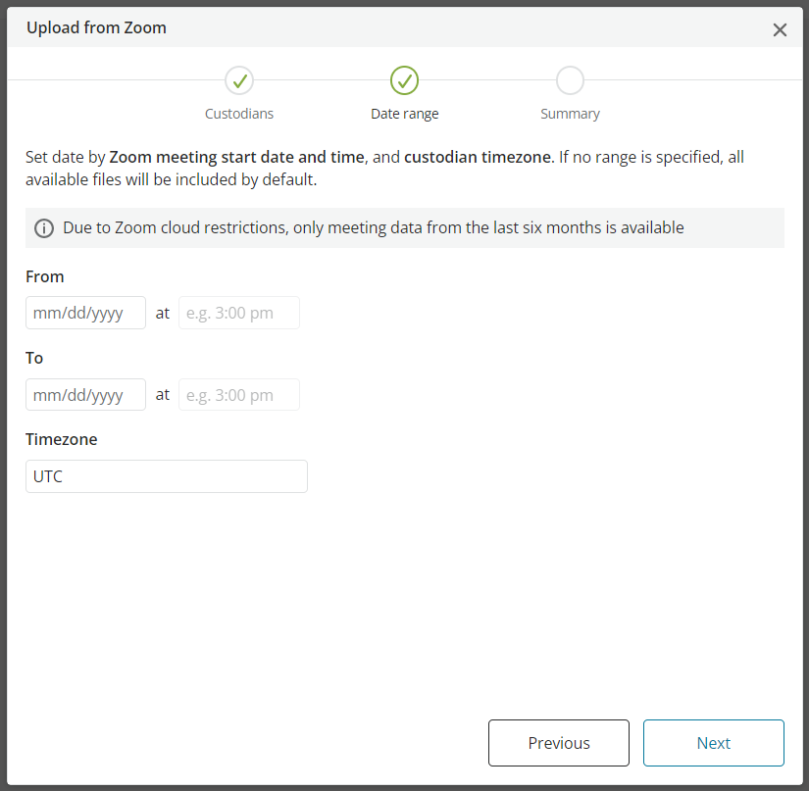Click the From time field
The width and height of the screenshot is (809, 791).
pos(239,313)
